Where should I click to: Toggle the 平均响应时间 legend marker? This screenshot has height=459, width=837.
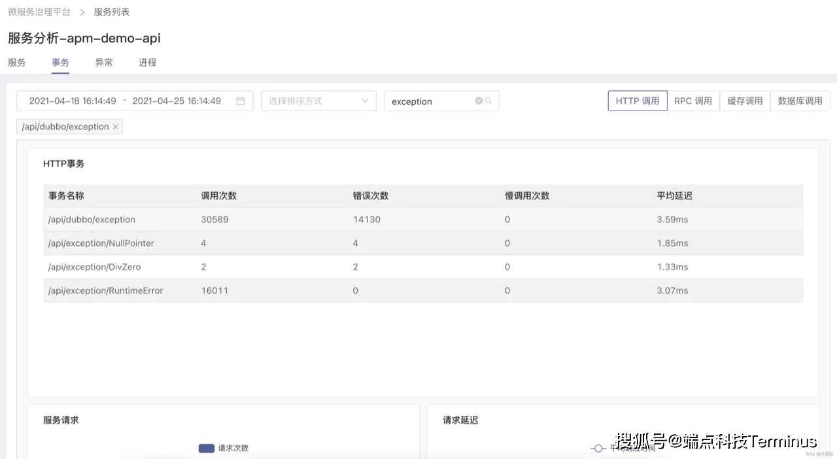[x=598, y=448]
